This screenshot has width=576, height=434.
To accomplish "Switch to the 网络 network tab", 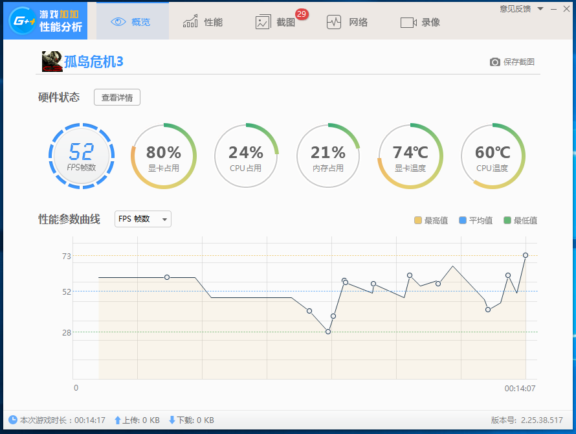I will click(x=348, y=22).
